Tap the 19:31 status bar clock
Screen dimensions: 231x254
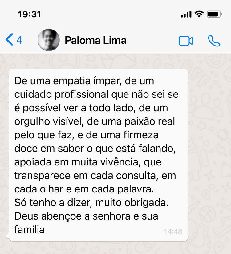click(x=30, y=14)
